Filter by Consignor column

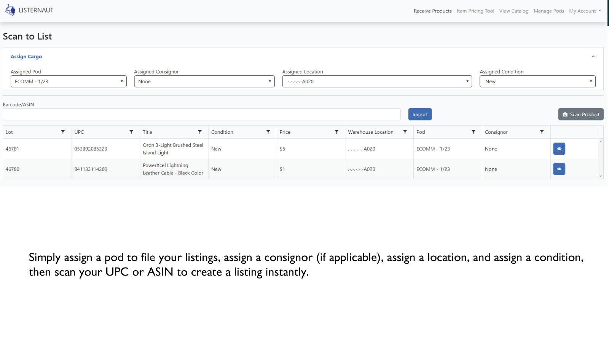tap(542, 132)
